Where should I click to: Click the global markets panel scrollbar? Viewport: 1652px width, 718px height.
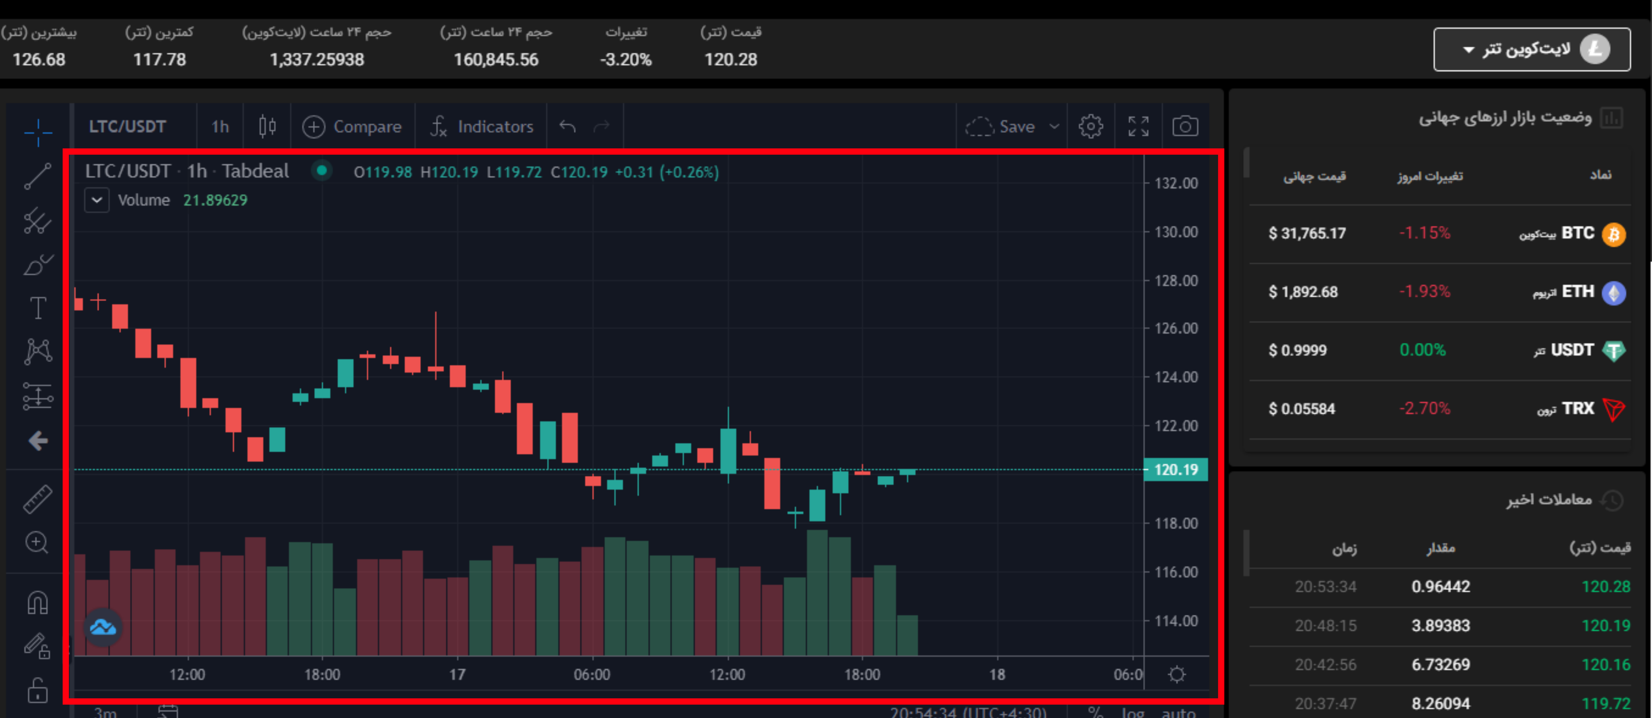pyautogui.click(x=1246, y=163)
